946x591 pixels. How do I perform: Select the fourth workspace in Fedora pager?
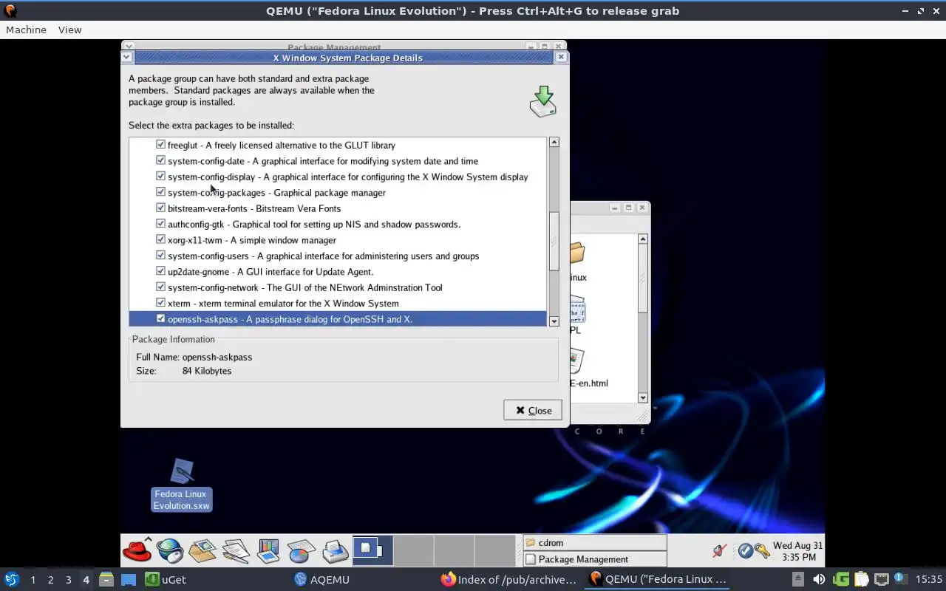click(494, 550)
